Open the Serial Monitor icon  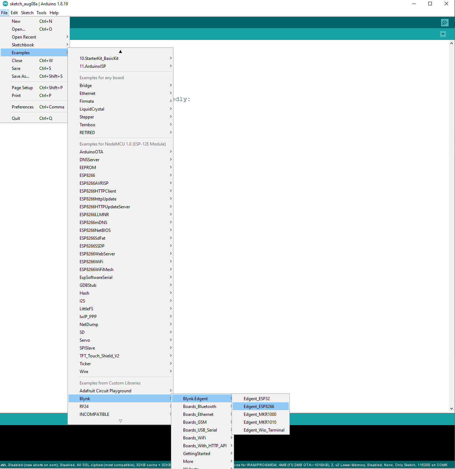pos(444,22)
